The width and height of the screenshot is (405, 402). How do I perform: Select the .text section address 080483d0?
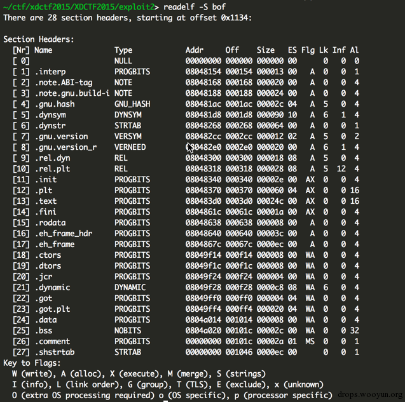(x=203, y=201)
